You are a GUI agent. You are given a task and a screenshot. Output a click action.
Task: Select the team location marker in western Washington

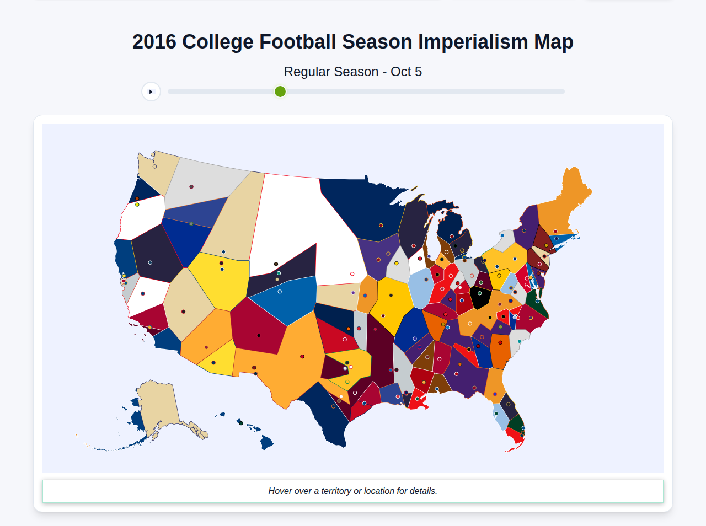pos(154,166)
